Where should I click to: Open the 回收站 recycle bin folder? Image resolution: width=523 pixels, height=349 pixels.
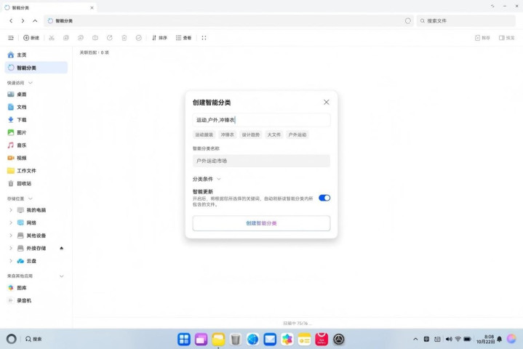pos(24,183)
